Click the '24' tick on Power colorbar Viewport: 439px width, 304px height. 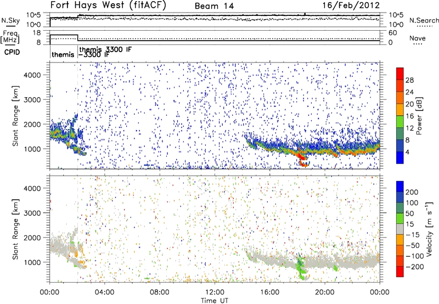click(409, 92)
